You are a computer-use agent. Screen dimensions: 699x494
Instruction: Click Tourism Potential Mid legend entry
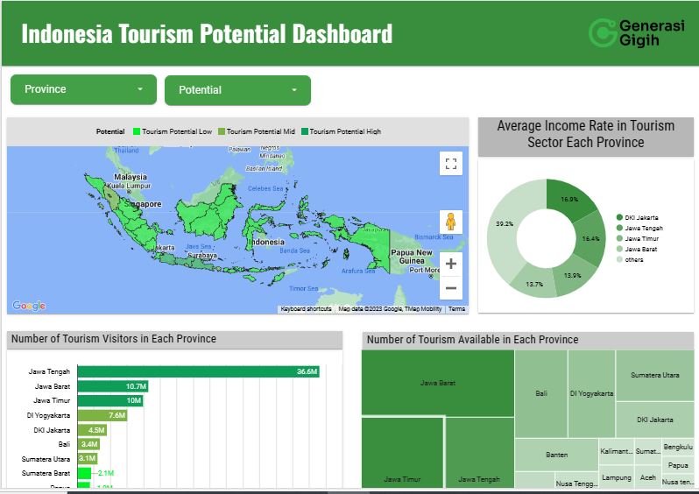(x=256, y=131)
